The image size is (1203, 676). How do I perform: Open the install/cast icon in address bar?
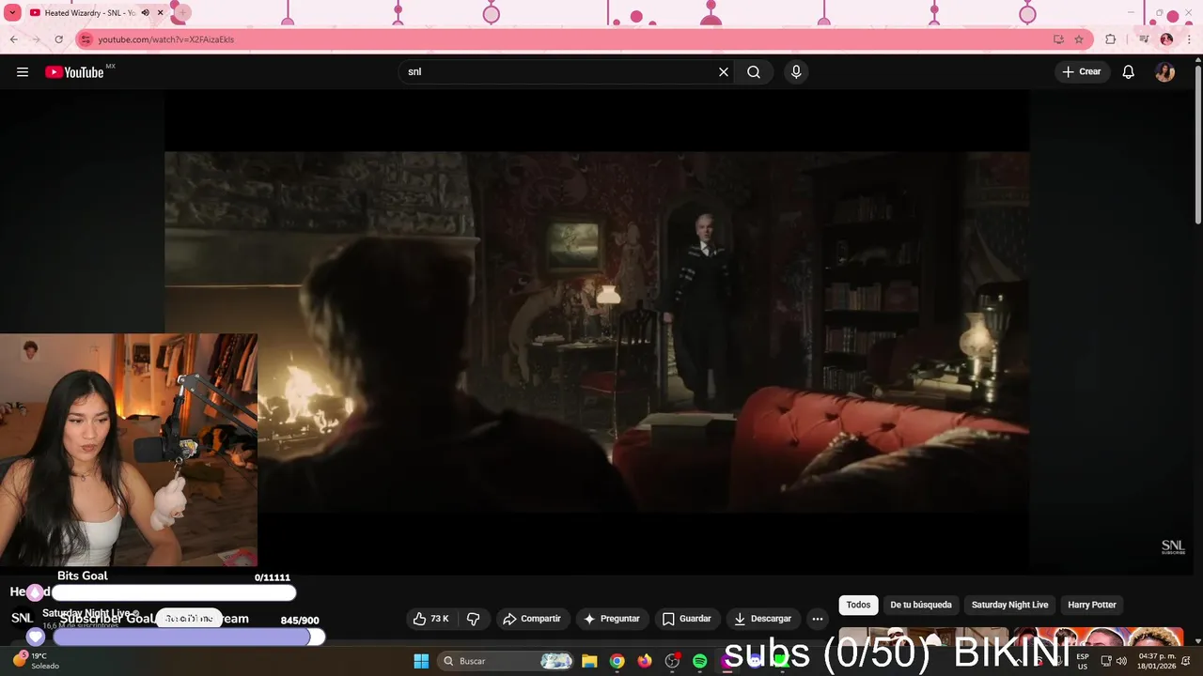[x=1058, y=39]
